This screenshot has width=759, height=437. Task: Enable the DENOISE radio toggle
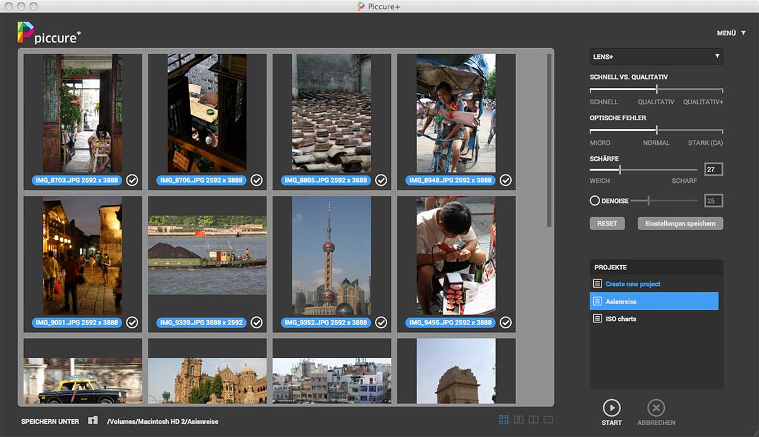(595, 201)
